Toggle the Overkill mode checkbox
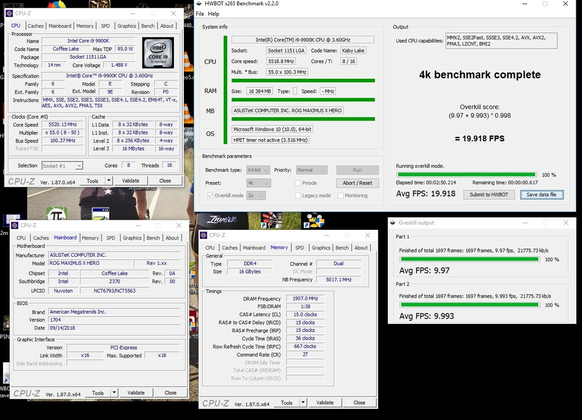Image resolution: width=582 pixels, height=420 pixels. click(211, 195)
